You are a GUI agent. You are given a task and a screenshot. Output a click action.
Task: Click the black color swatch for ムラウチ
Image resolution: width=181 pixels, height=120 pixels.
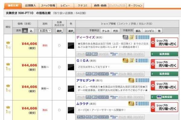click(x=71, y=110)
